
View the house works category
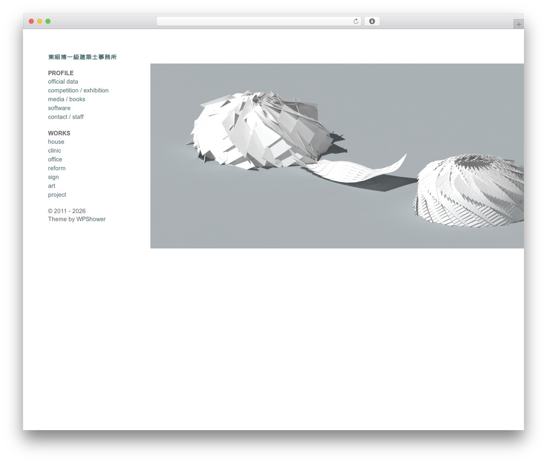pyautogui.click(x=56, y=142)
